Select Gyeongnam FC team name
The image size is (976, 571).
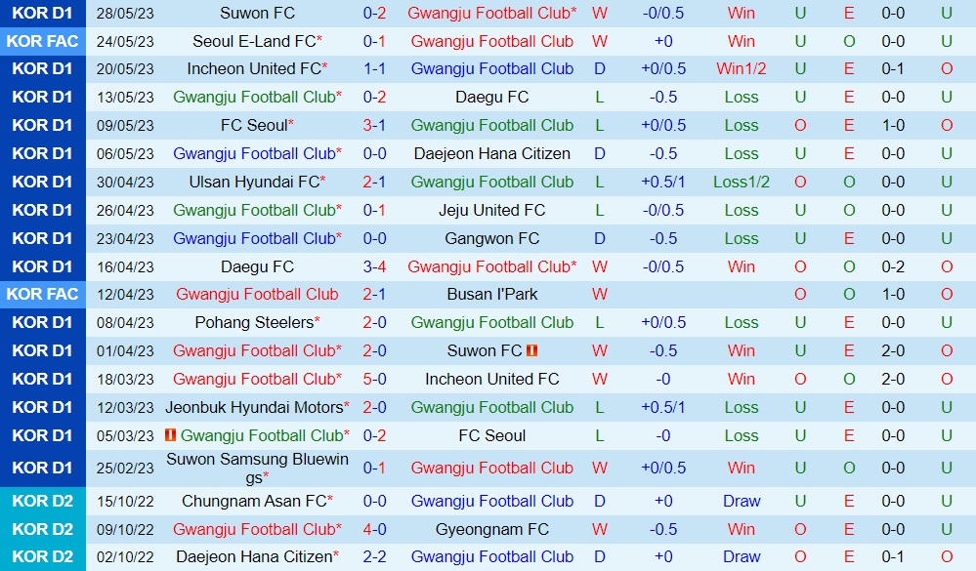[x=490, y=529]
